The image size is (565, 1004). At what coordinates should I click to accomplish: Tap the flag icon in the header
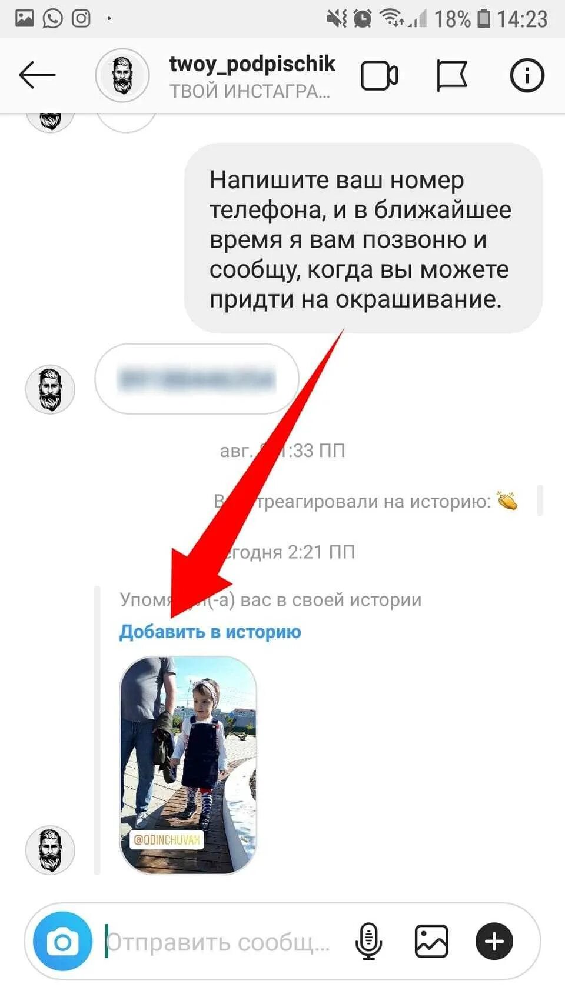(452, 76)
